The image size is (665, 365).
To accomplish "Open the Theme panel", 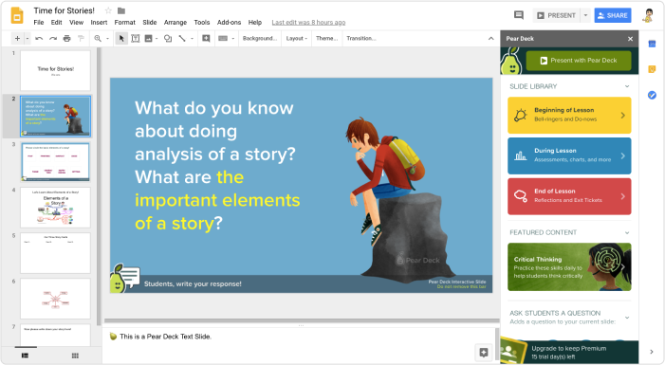I will click(x=326, y=39).
